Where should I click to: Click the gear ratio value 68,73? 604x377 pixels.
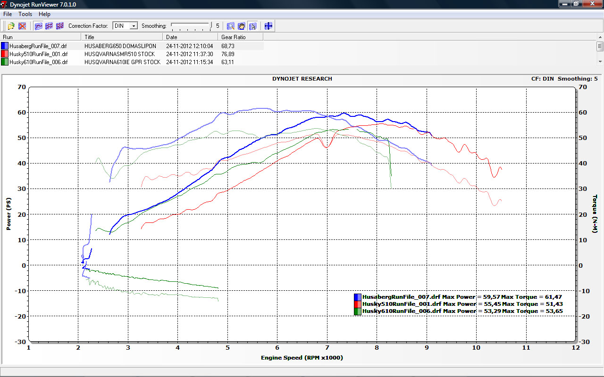click(227, 46)
